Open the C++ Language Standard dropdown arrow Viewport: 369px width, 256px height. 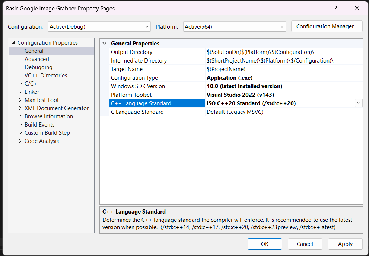359,103
